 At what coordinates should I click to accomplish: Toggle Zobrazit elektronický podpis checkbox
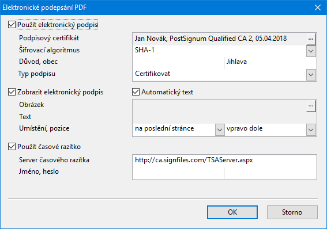click(12, 92)
